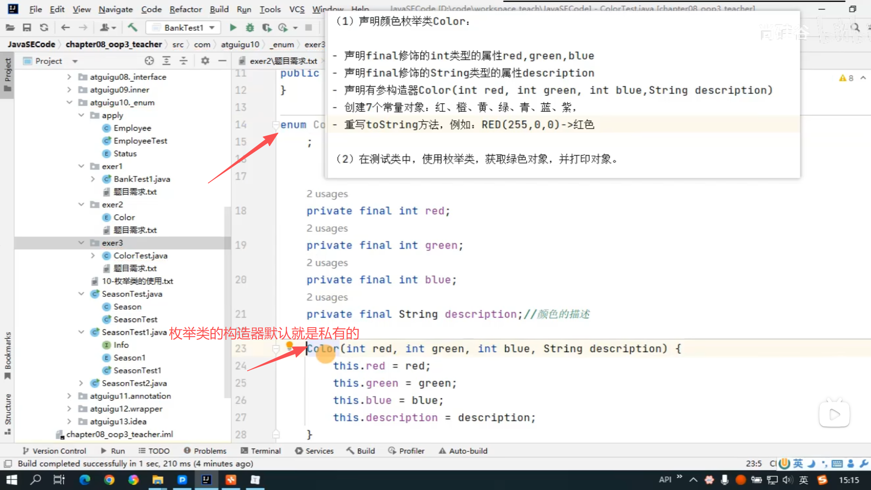Select opened file locator icon in Project panel

click(149, 61)
